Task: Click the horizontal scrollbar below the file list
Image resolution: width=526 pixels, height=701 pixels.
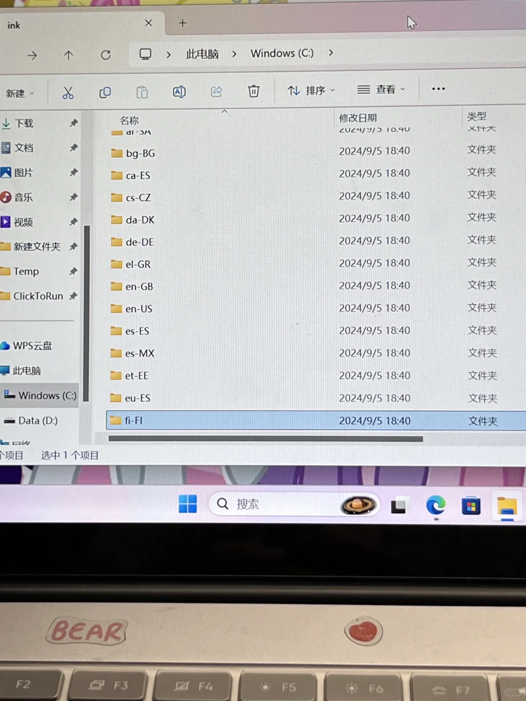Action: (265, 439)
